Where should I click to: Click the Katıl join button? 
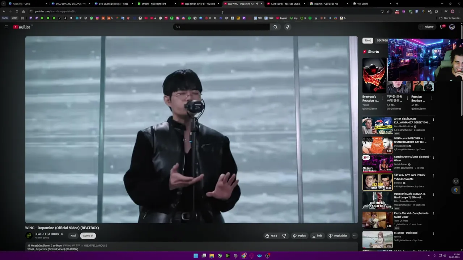point(73,236)
